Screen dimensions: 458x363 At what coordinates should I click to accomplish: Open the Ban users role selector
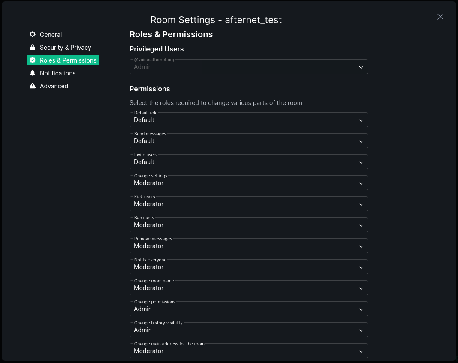point(248,225)
